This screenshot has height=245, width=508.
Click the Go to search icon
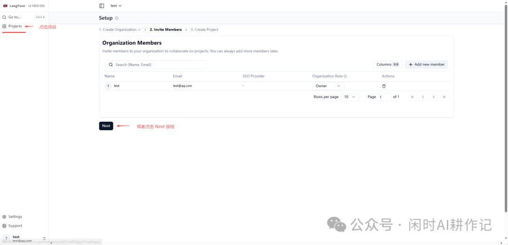4,17
